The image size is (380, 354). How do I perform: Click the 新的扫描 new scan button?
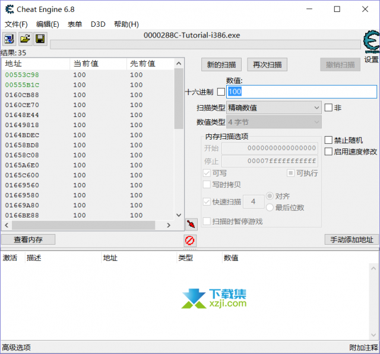221,65
